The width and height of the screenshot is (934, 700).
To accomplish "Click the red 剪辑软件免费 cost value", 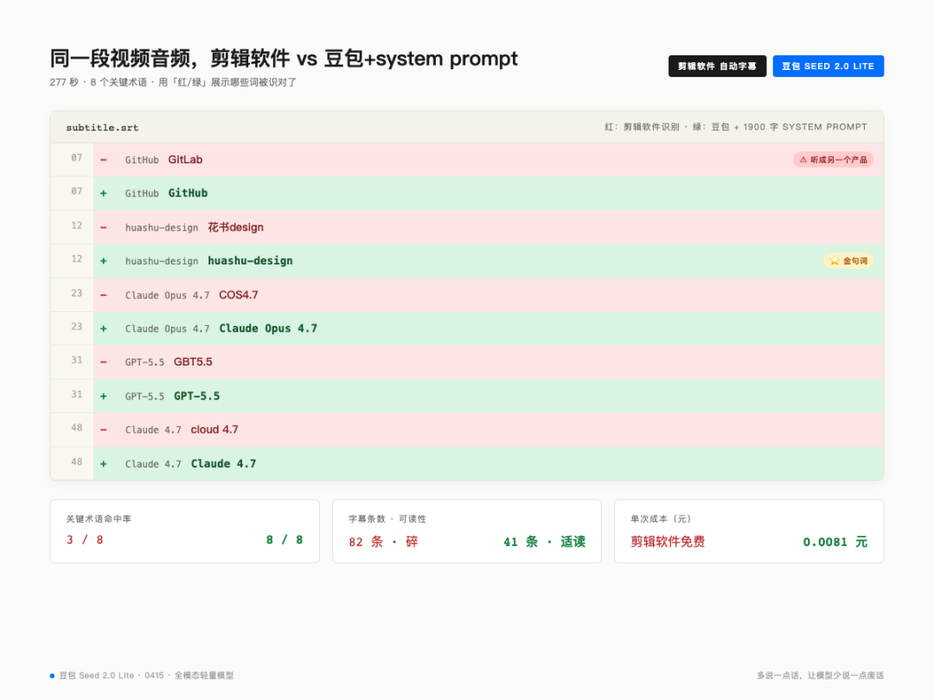I will click(x=668, y=542).
